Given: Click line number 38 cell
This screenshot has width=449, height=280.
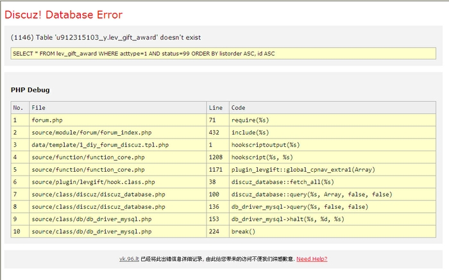Looking at the screenshot, I should (x=218, y=182).
